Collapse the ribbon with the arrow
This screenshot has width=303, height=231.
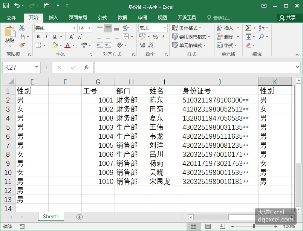coord(297,55)
